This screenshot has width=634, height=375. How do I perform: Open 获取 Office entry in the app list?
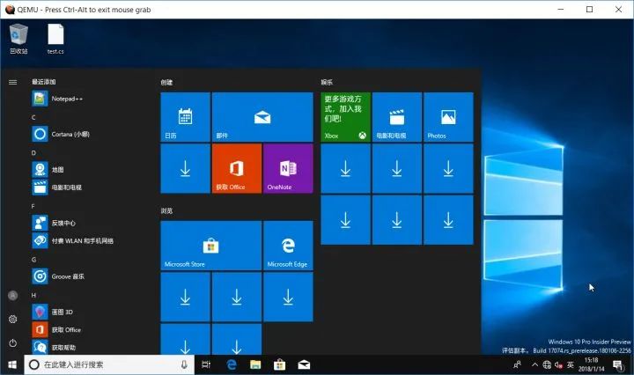pos(91,330)
